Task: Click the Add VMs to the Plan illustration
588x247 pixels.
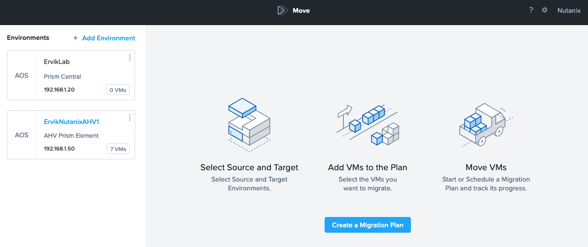Action: click(x=367, y=124)
